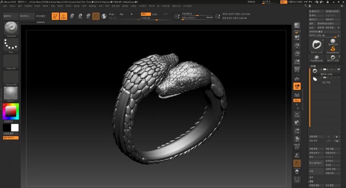Expand the 통합 merge section
The image size is (346, 188).
click(x=311, y=181)
